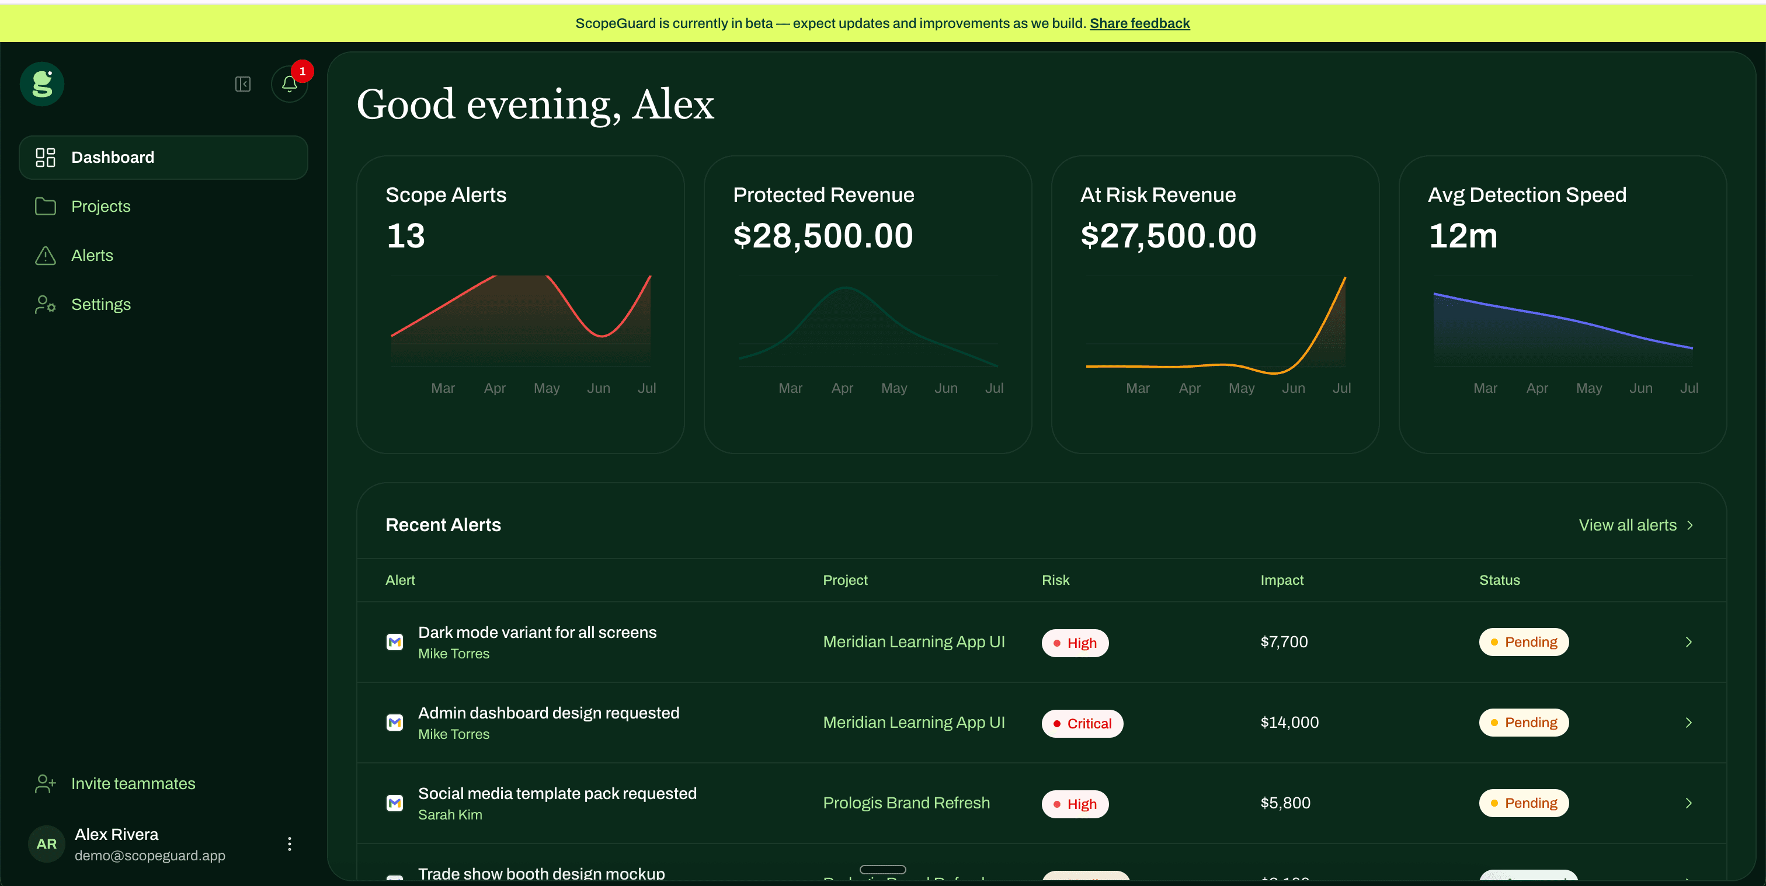Screen dimensions: 1766x886
Task: Click Dark mode variant for all screens title
Action: [x=537, y=633]
